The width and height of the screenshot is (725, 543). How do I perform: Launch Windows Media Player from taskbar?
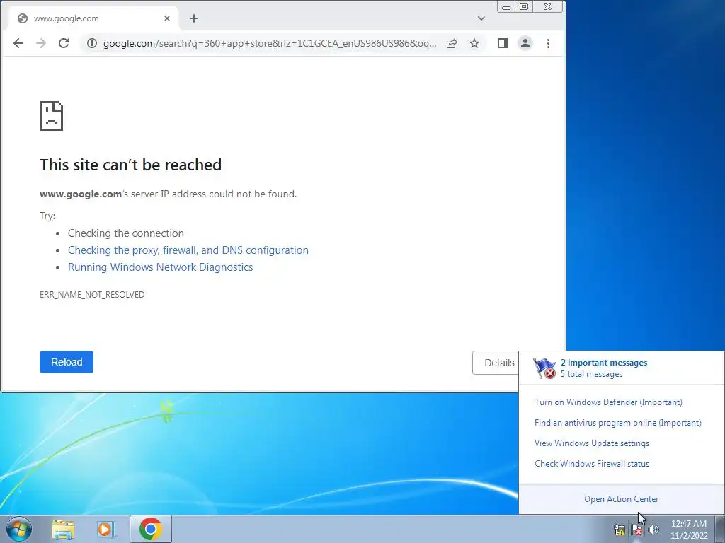click(x=105, y=529)
